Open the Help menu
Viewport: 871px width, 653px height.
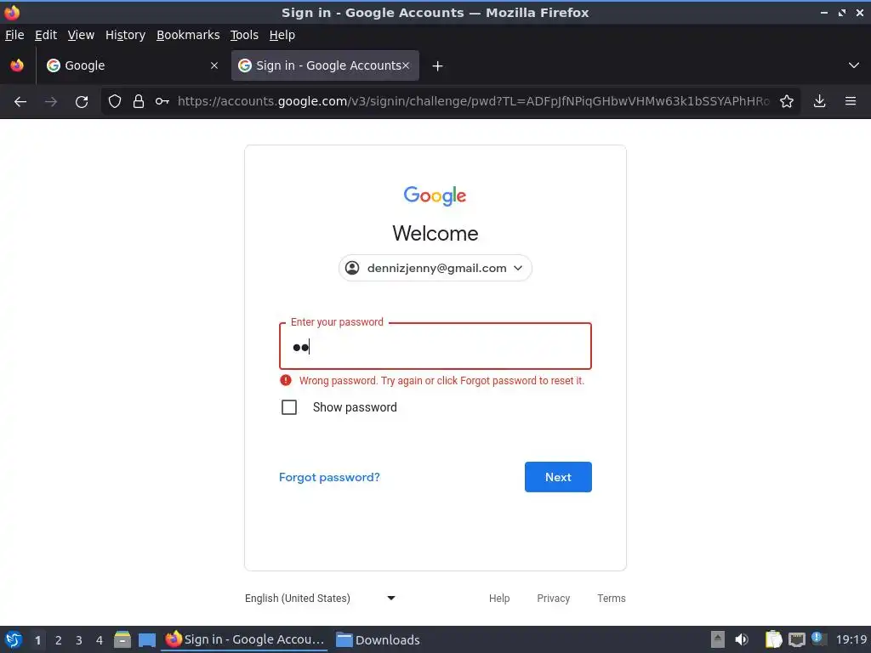[x=282, y=35]
